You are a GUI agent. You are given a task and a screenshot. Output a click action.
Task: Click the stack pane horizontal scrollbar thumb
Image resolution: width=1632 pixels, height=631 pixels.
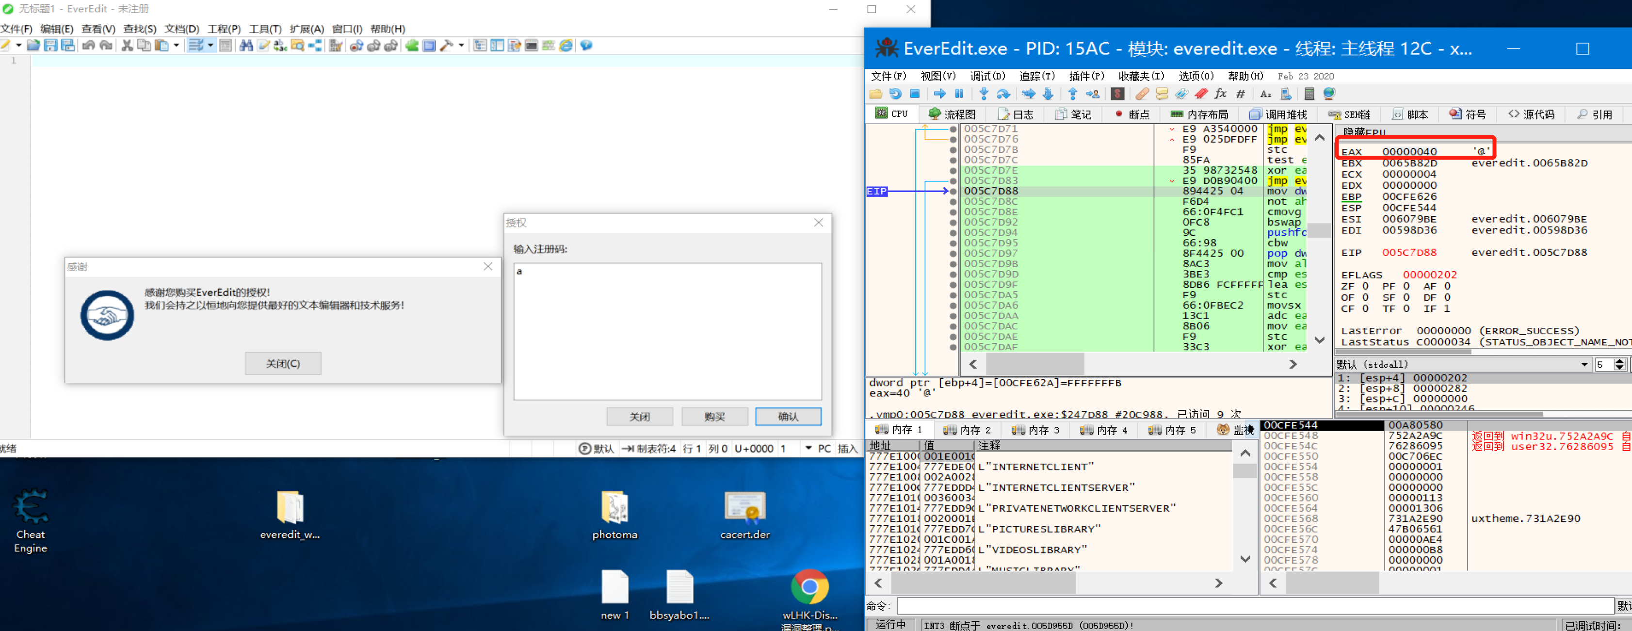1332,582
